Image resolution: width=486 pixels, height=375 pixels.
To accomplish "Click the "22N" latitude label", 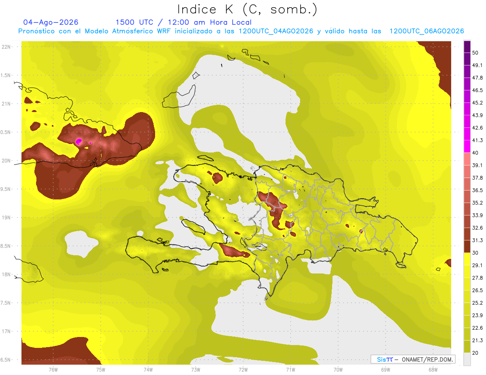I will point(6,47).
